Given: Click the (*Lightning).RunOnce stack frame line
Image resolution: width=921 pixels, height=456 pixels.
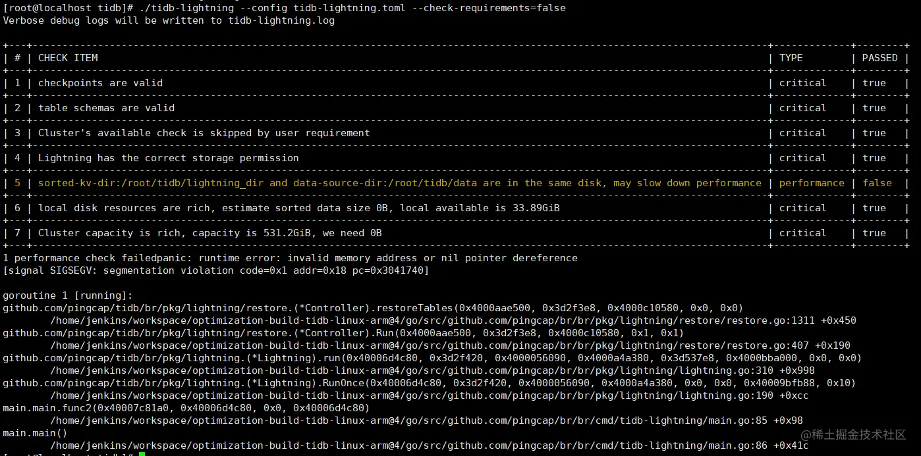Looking at the screenshot, I should tap(430, 383).
